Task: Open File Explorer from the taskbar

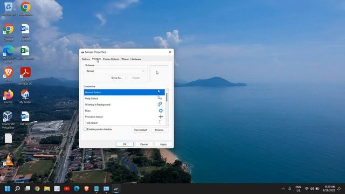Action: pyautogui.click(x=47, y=189)
